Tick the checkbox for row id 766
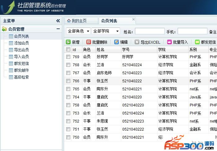217x151 pixels. 68,81
